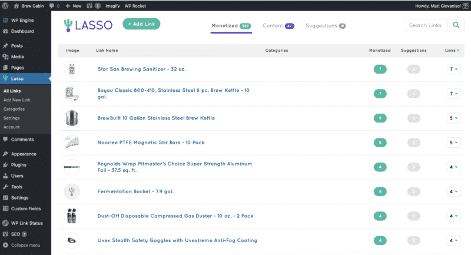Click the Dashboard gauge icon
The image size is (471, 255).
[x=5, y=31]
